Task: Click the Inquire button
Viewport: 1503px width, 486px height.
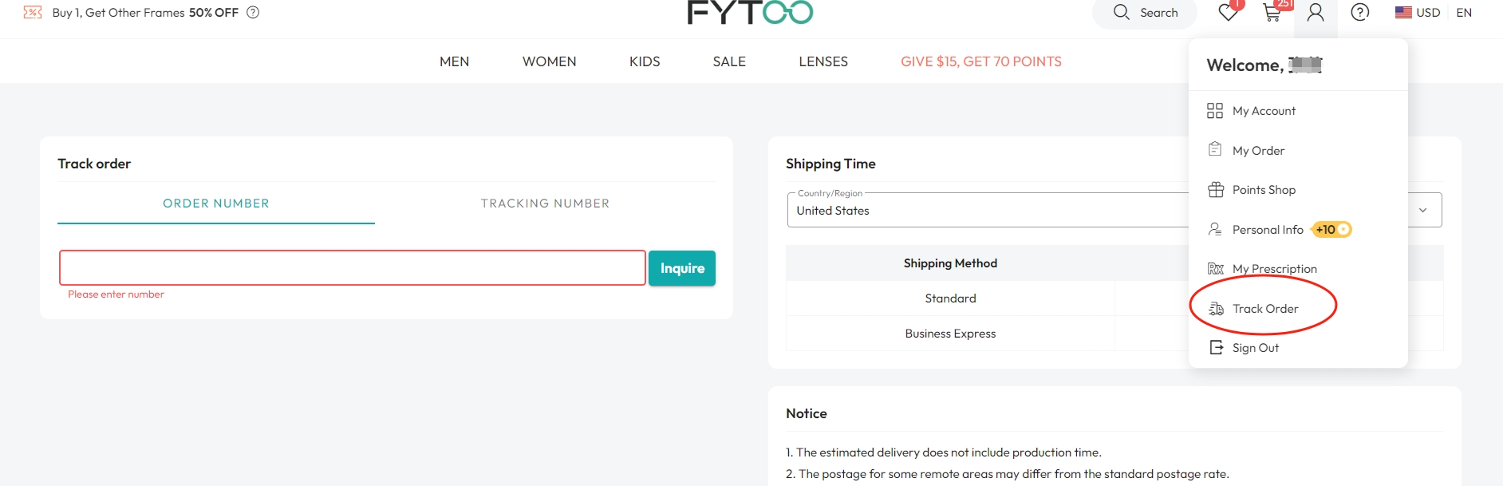Action: point(682,268)
